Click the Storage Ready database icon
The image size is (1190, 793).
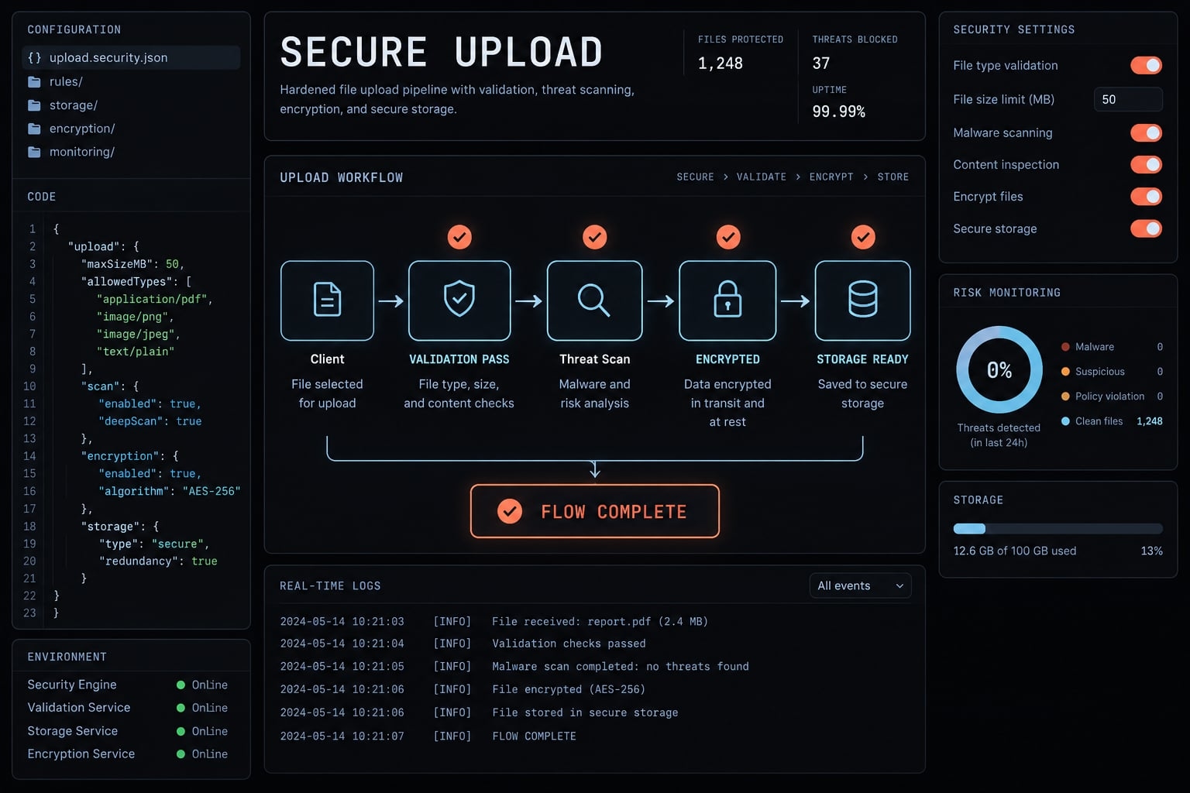pyautogui.click(x=863, y=299)
